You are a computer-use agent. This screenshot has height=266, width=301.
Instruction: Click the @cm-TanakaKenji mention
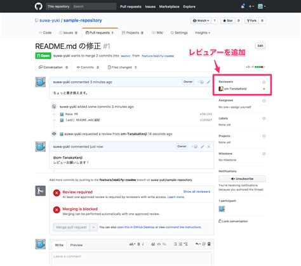pos(68,157)
